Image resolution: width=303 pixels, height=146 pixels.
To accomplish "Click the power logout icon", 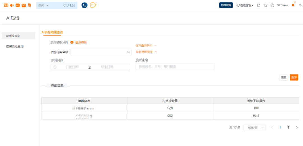I will pyautogui.click(x=300, y=5).
